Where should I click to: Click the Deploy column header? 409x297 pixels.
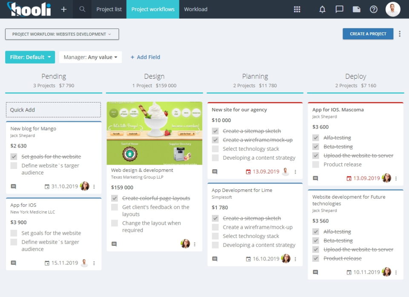coord(355,76)
